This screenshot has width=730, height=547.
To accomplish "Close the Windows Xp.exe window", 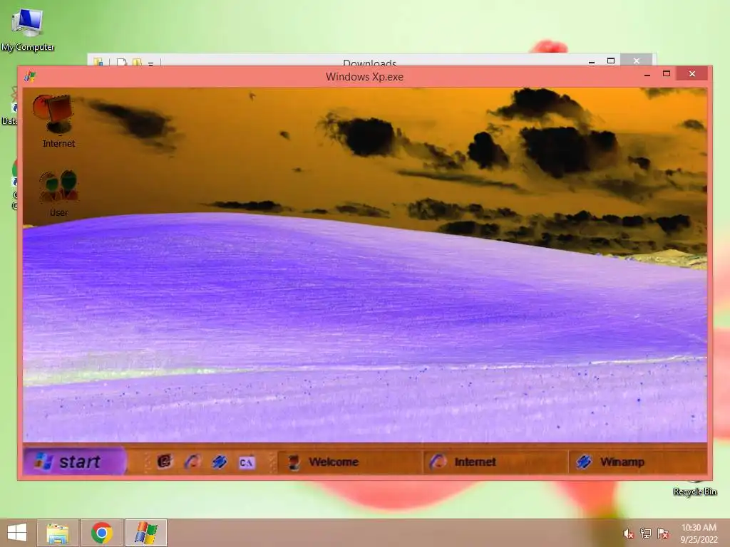I will 692,74.
